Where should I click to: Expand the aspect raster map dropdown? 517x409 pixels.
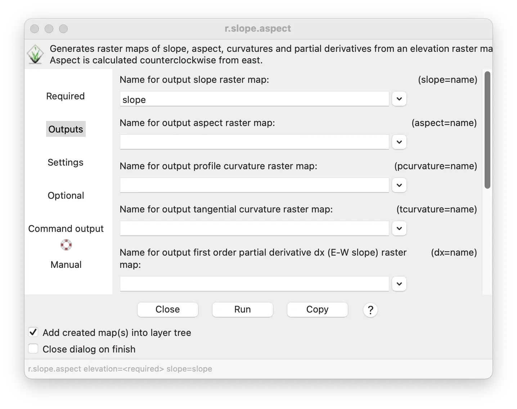pyautogui.click(x=399, y=142)
